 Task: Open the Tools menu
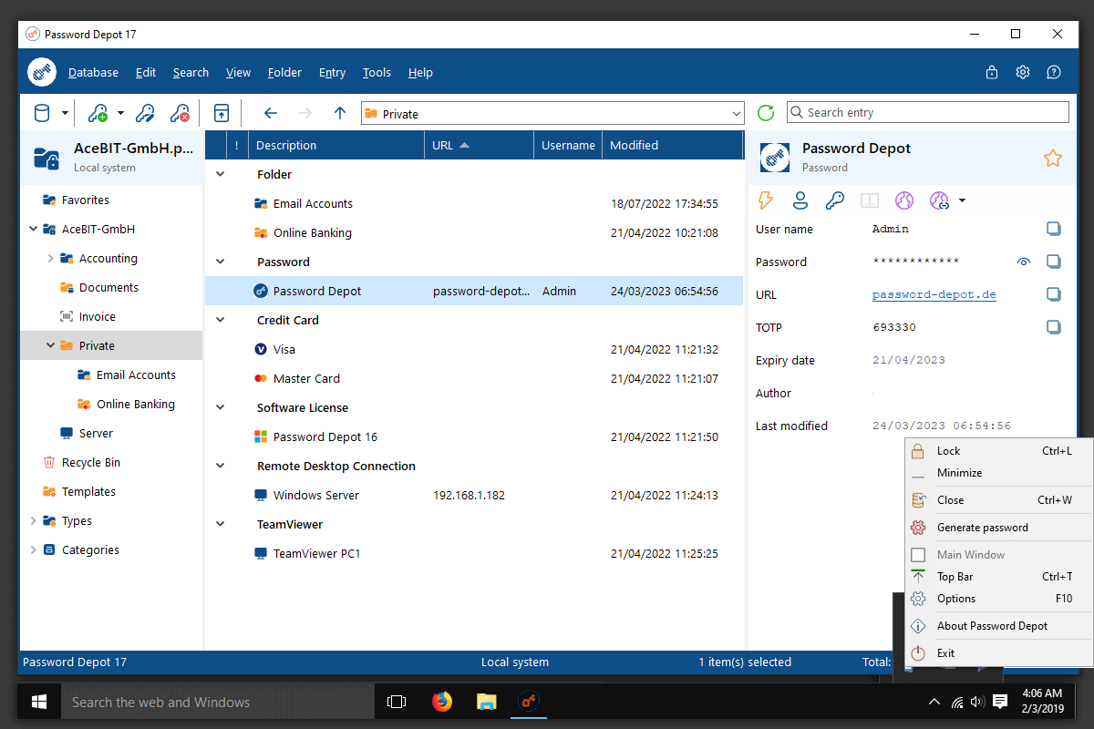tap(377, 72)
